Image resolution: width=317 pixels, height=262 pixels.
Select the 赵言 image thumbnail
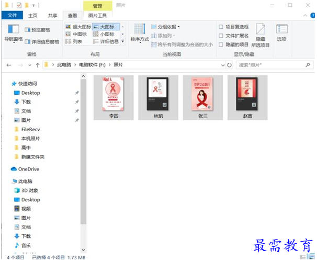(247, 98)
